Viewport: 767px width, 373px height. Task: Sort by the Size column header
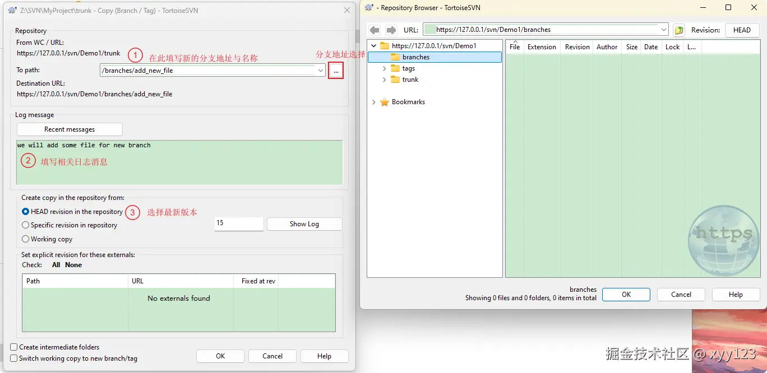point(631,47)
